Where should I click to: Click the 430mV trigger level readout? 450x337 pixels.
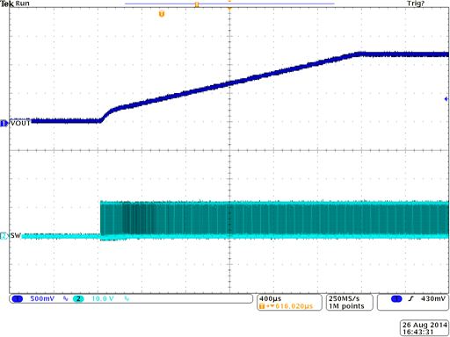pos(433,298)
